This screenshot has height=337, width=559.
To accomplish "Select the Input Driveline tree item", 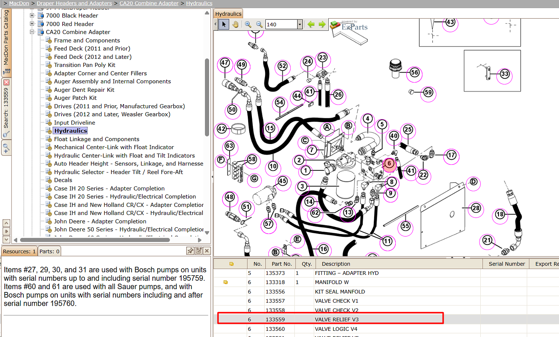I will [x=75, y=123].
